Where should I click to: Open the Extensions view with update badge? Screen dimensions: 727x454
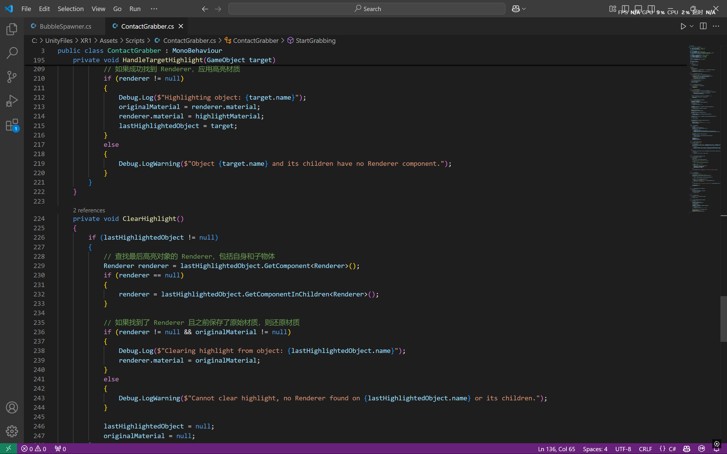[12, 125]
